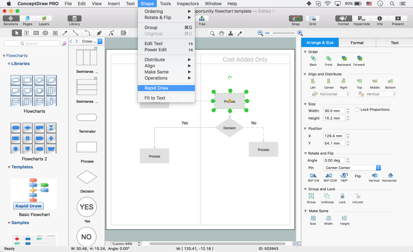Click the library Search field

tap(32, 43)
